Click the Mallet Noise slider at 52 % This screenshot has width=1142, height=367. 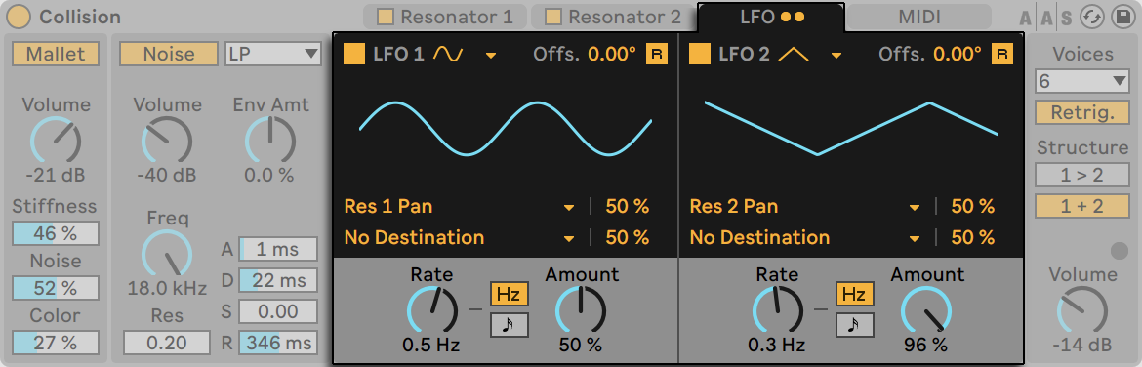(x=56, y=288)
